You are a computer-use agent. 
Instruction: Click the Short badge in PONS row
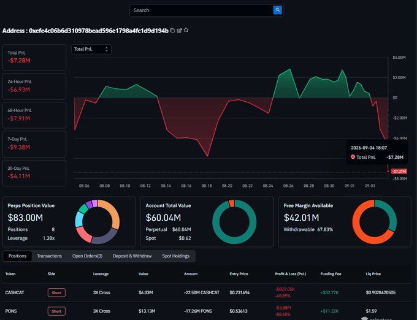(x=56, y=311)
